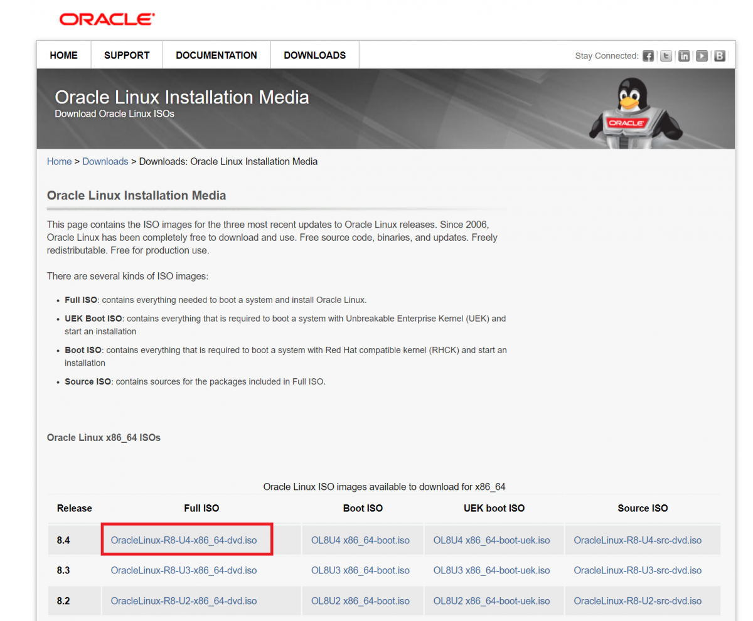Open Oracle's Facebook page via social icon
The image size is (753, 621).
tap(648, 56)
